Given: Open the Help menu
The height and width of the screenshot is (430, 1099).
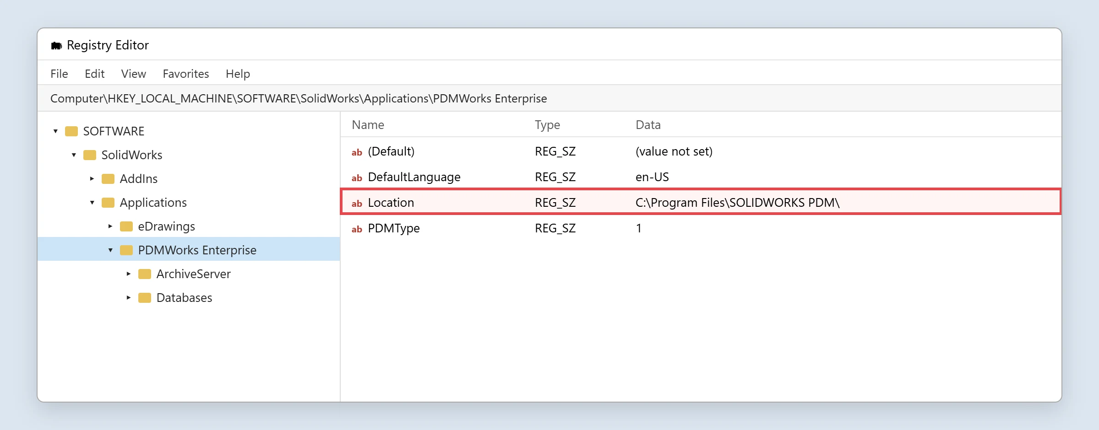Looking at the screenshot, I should pos(238,74).
